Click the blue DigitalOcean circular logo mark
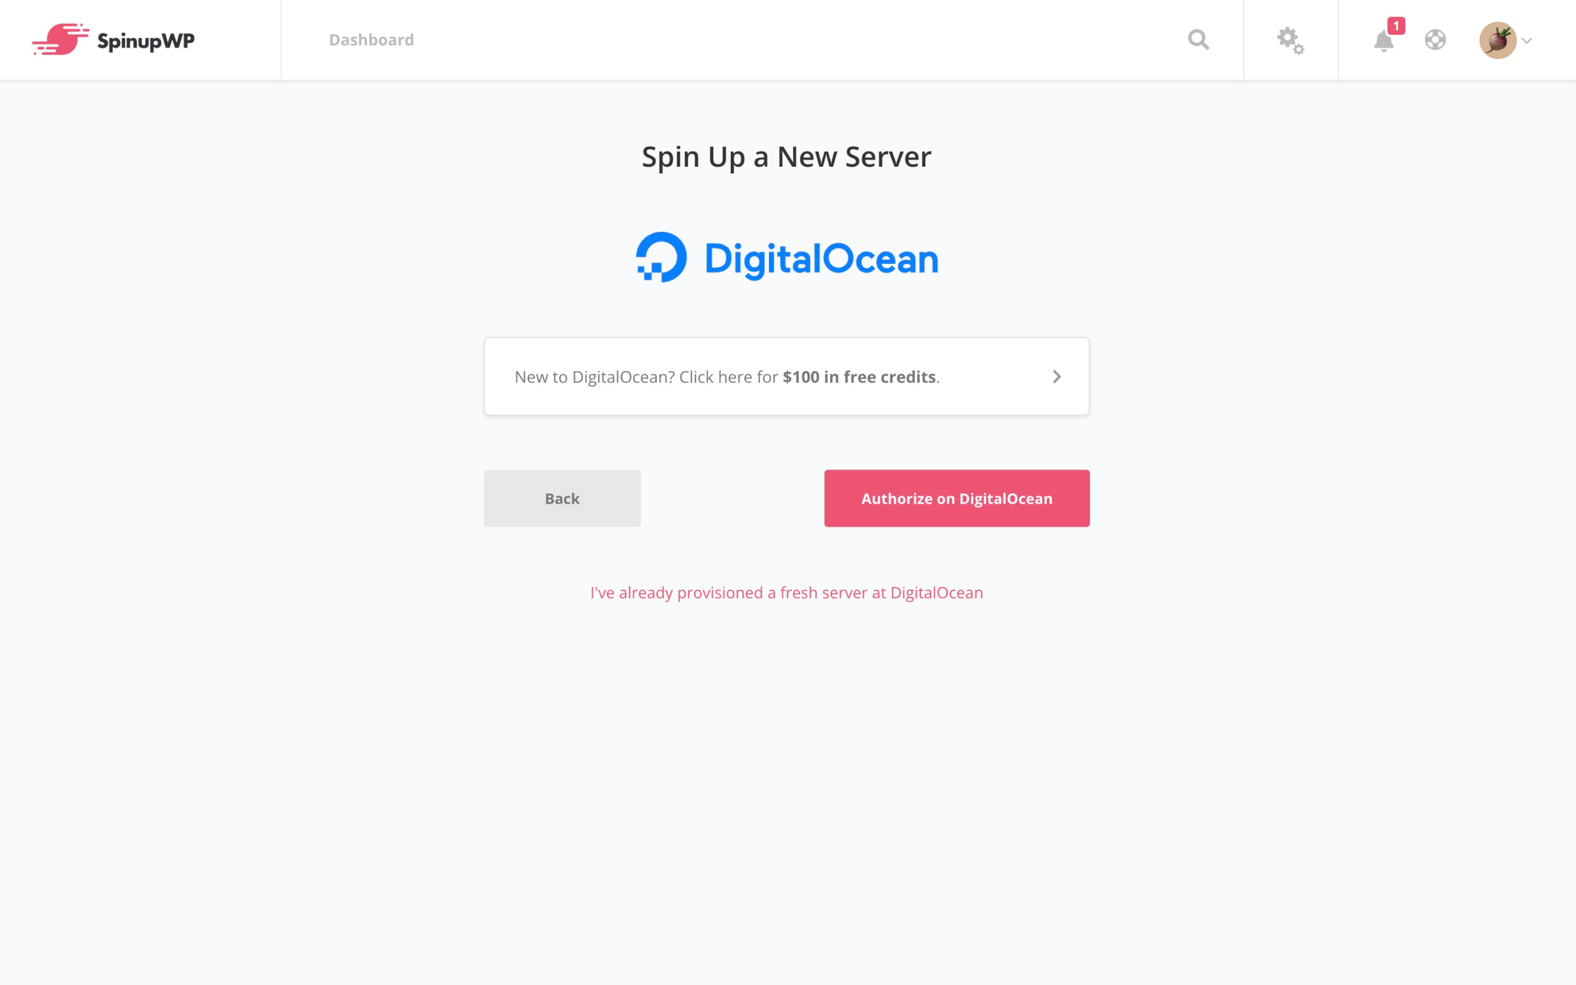The width and height of the screenshot is (1576, 985). [x=661, y=257]
